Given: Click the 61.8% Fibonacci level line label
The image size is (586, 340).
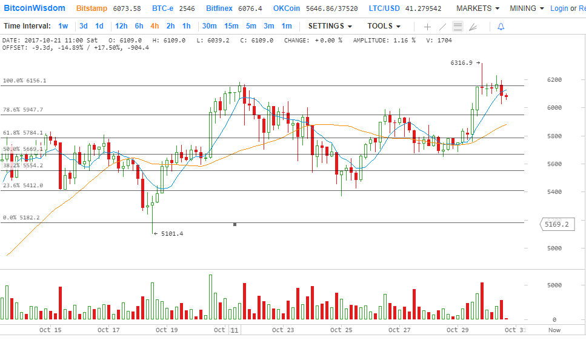Looking at the screenshot, I should point(23,133).
